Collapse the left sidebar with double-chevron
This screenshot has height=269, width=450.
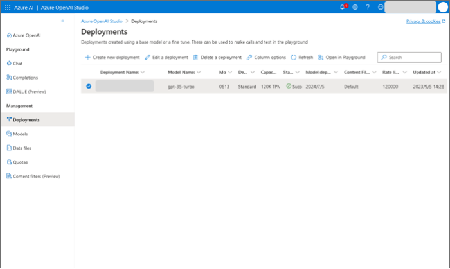click(62, 21)
